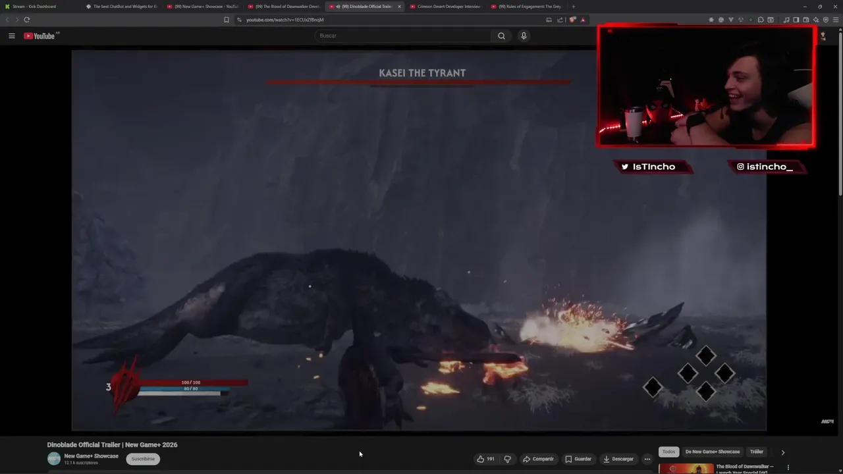Click the green extension icon in toolbar
The width and height of the screenshot is (843, 474).
tap(751, 20)
